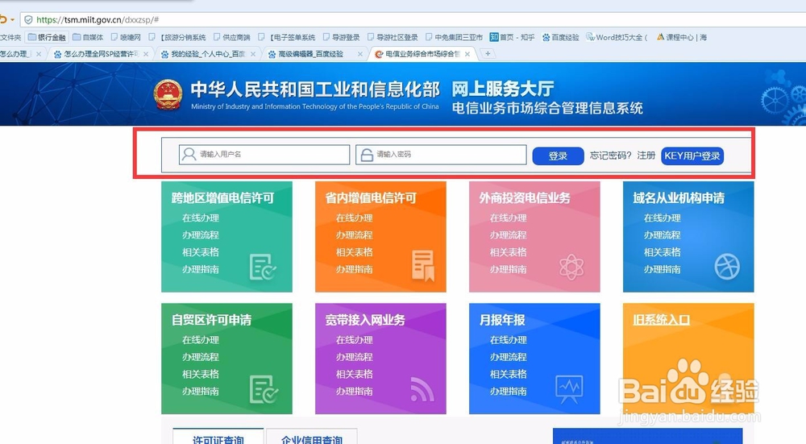The image size is (806, 444).
Task: Click the blue 登录 login button
Action: click(558, 156)
